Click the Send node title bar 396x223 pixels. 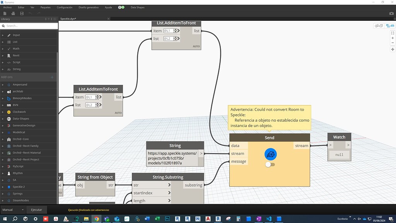coord(270,138)
